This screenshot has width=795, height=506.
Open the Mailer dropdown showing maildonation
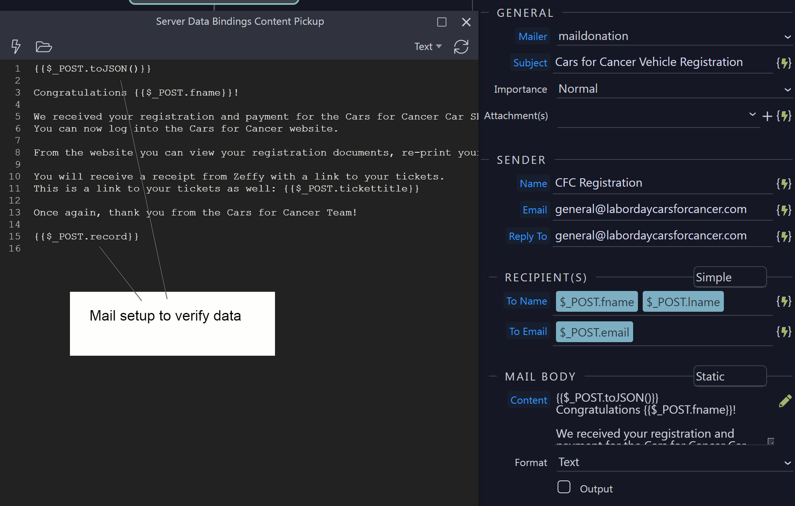click(675, 36)
